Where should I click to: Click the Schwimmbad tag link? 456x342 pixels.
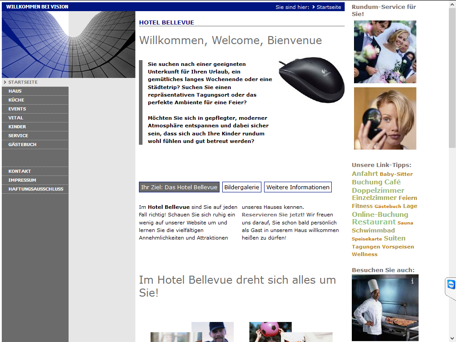373,230
